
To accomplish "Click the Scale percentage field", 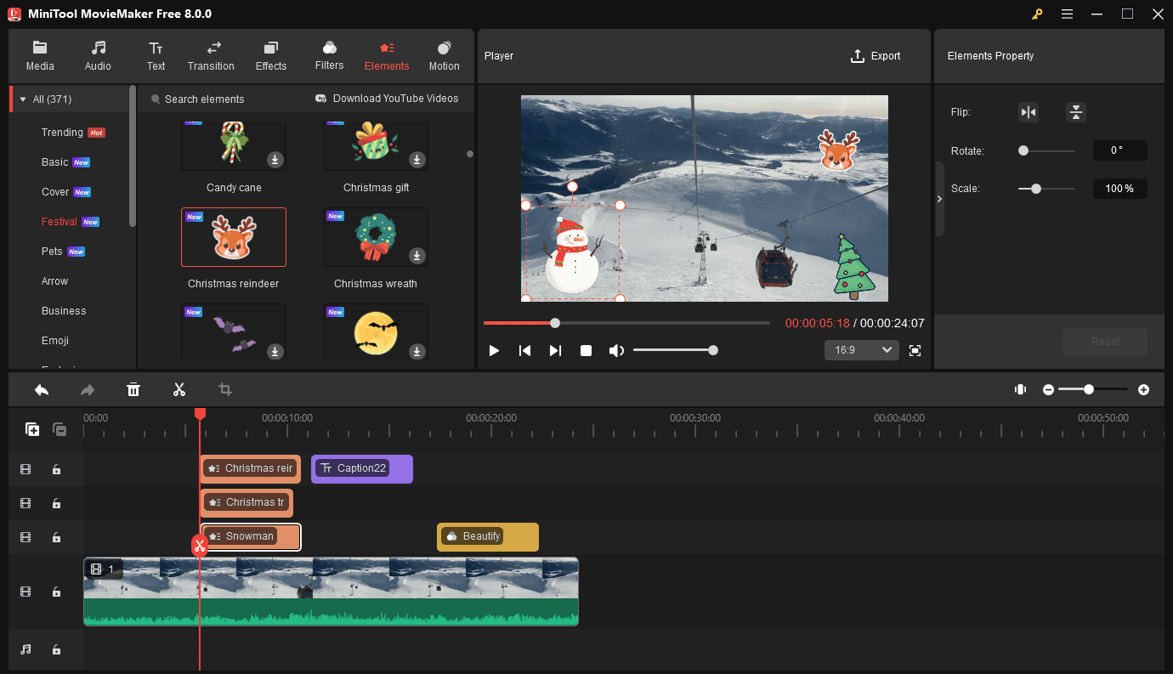I will pyautogui.click(x=1120, y=189).
